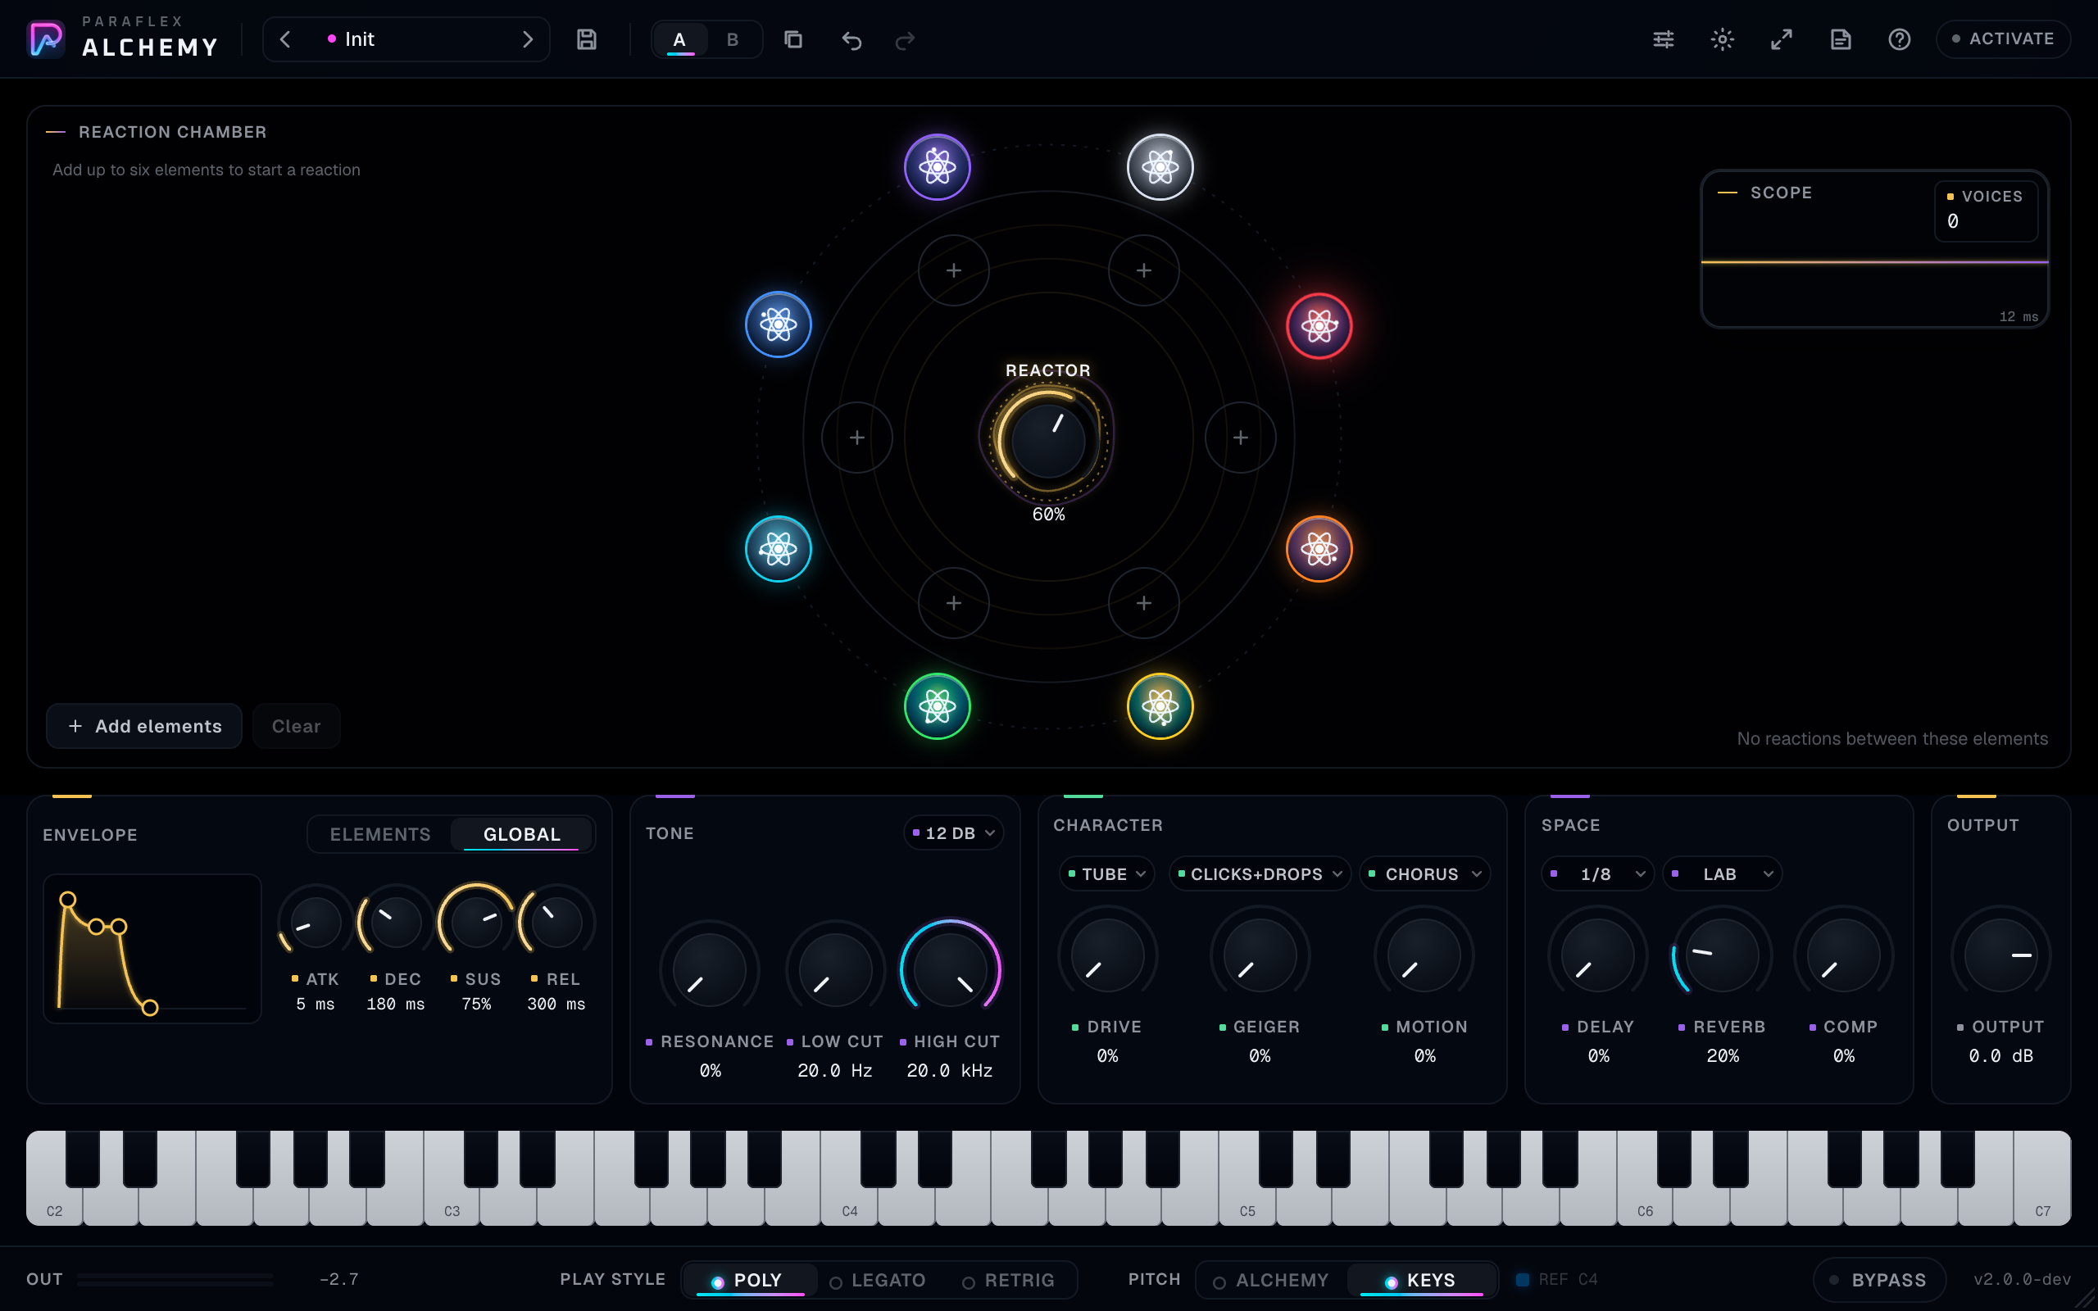Open the 1/8 delay time dropdown
The height and width of the screenshot is (1311, 2098).
click(1597, 874)
